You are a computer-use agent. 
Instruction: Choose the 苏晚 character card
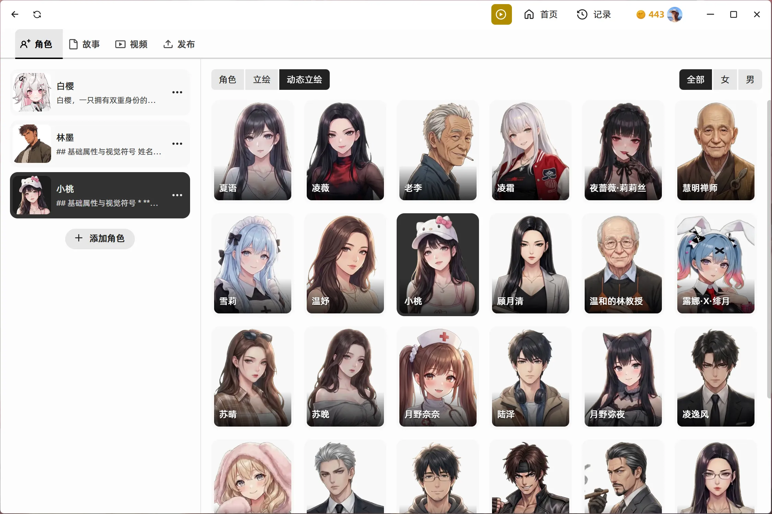345,378
